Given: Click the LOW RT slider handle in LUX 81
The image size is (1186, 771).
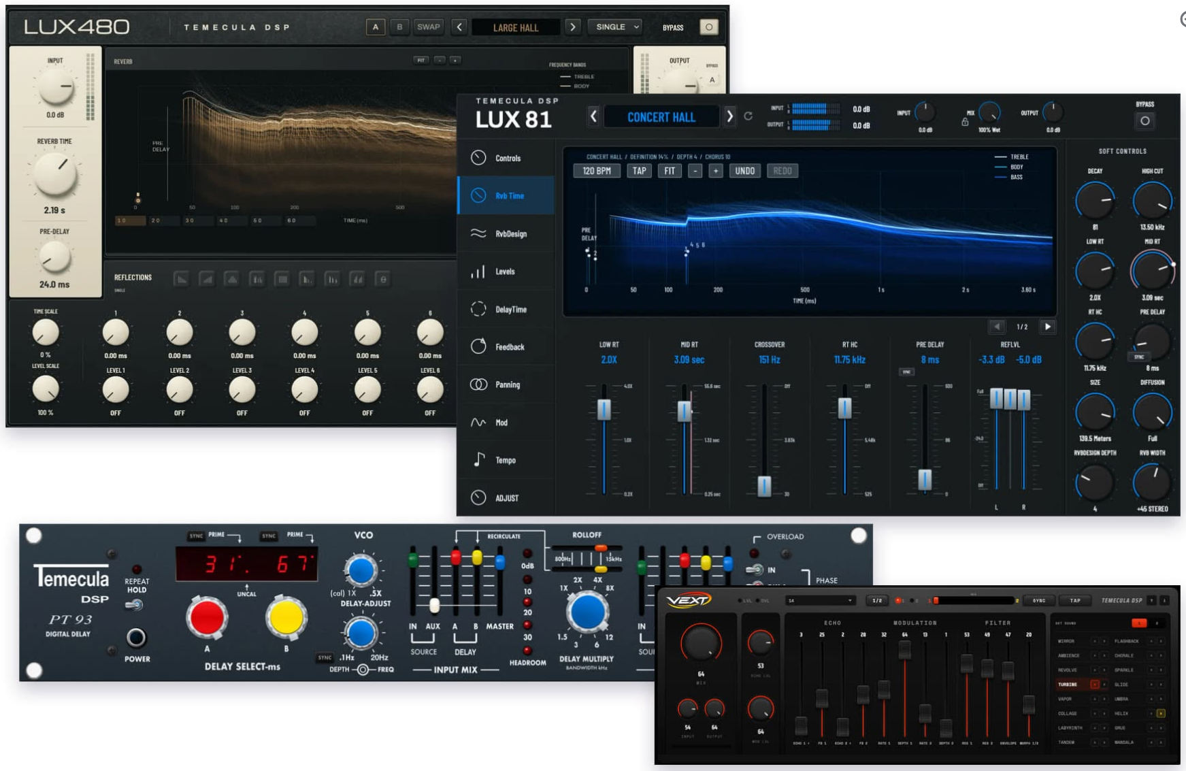Looking at the screenshot, I should click(604, 409).
